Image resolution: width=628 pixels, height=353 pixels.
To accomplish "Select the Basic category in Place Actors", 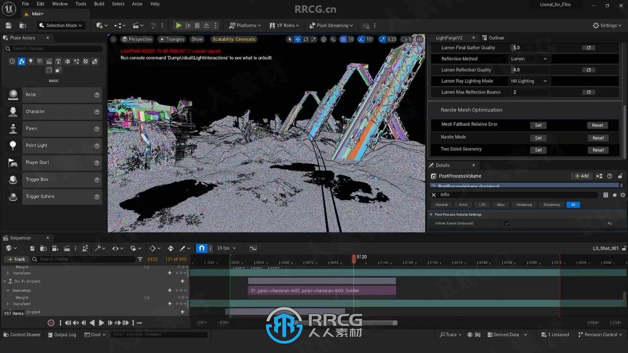I will (22, 61).
